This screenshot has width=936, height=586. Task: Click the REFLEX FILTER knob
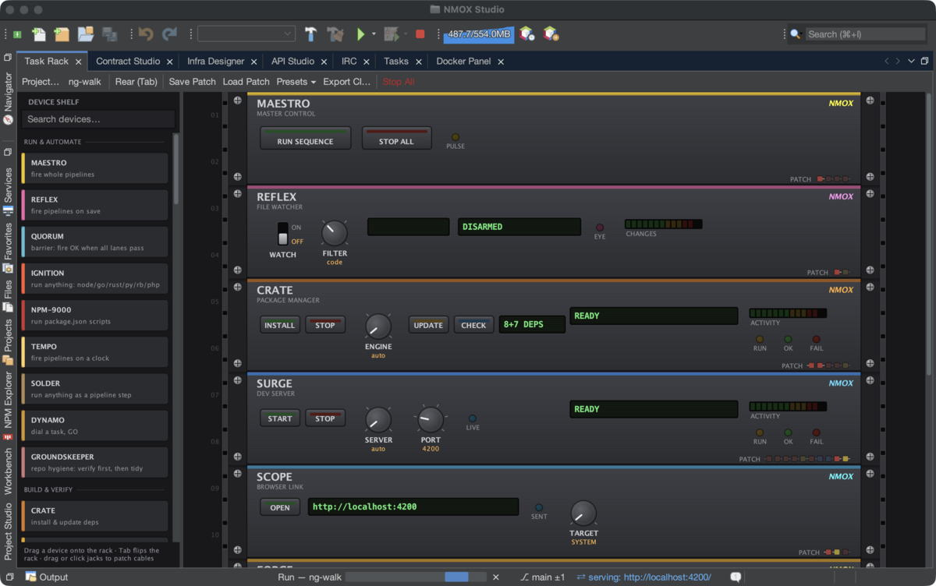[x=335, y=233]
